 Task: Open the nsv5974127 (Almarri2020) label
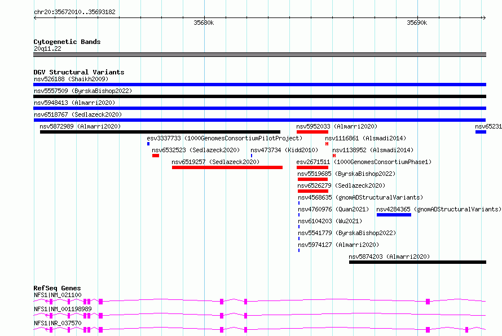(338, 245)
